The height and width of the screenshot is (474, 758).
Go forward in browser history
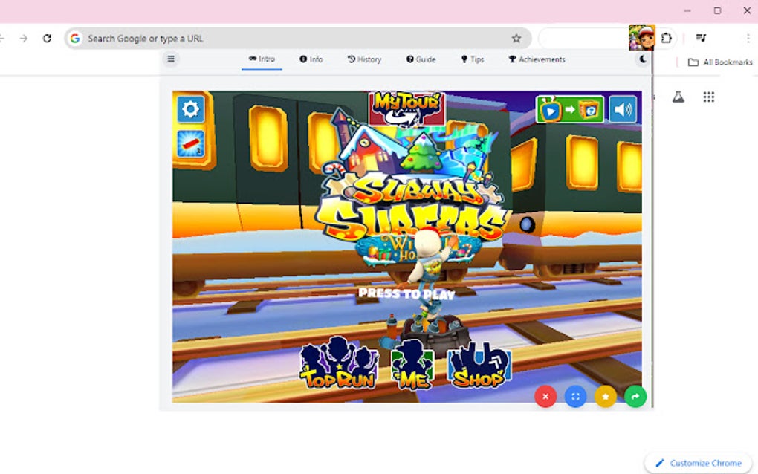coord(24,38)
